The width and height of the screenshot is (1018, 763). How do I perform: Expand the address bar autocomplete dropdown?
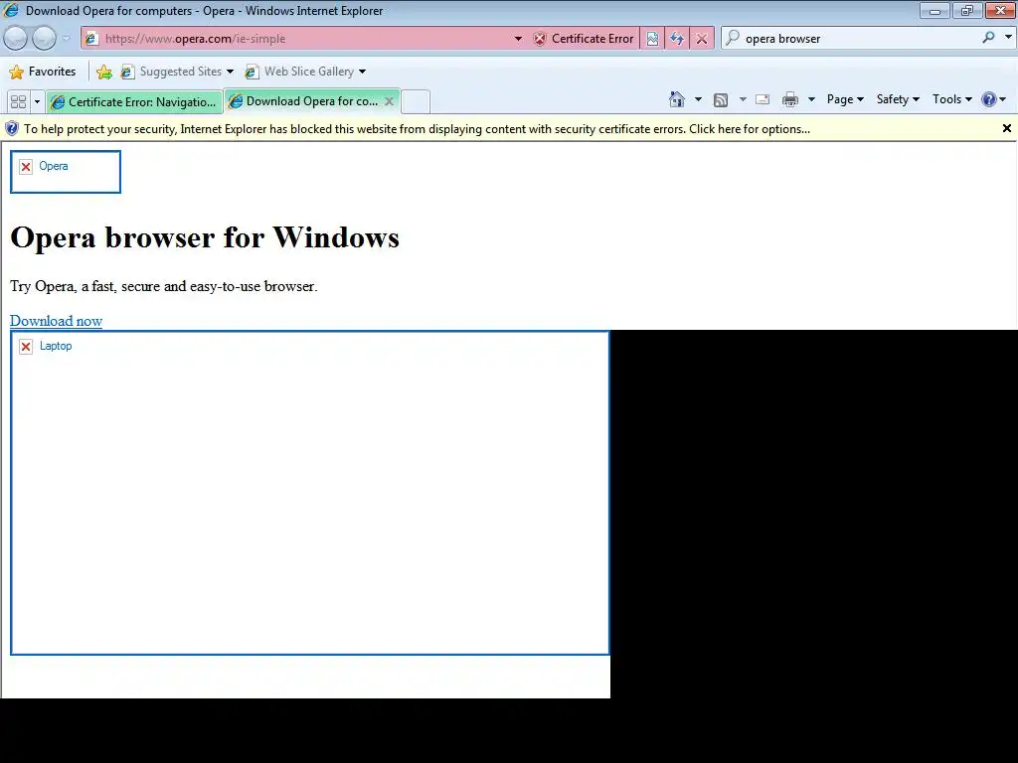(x=518, y=39)
